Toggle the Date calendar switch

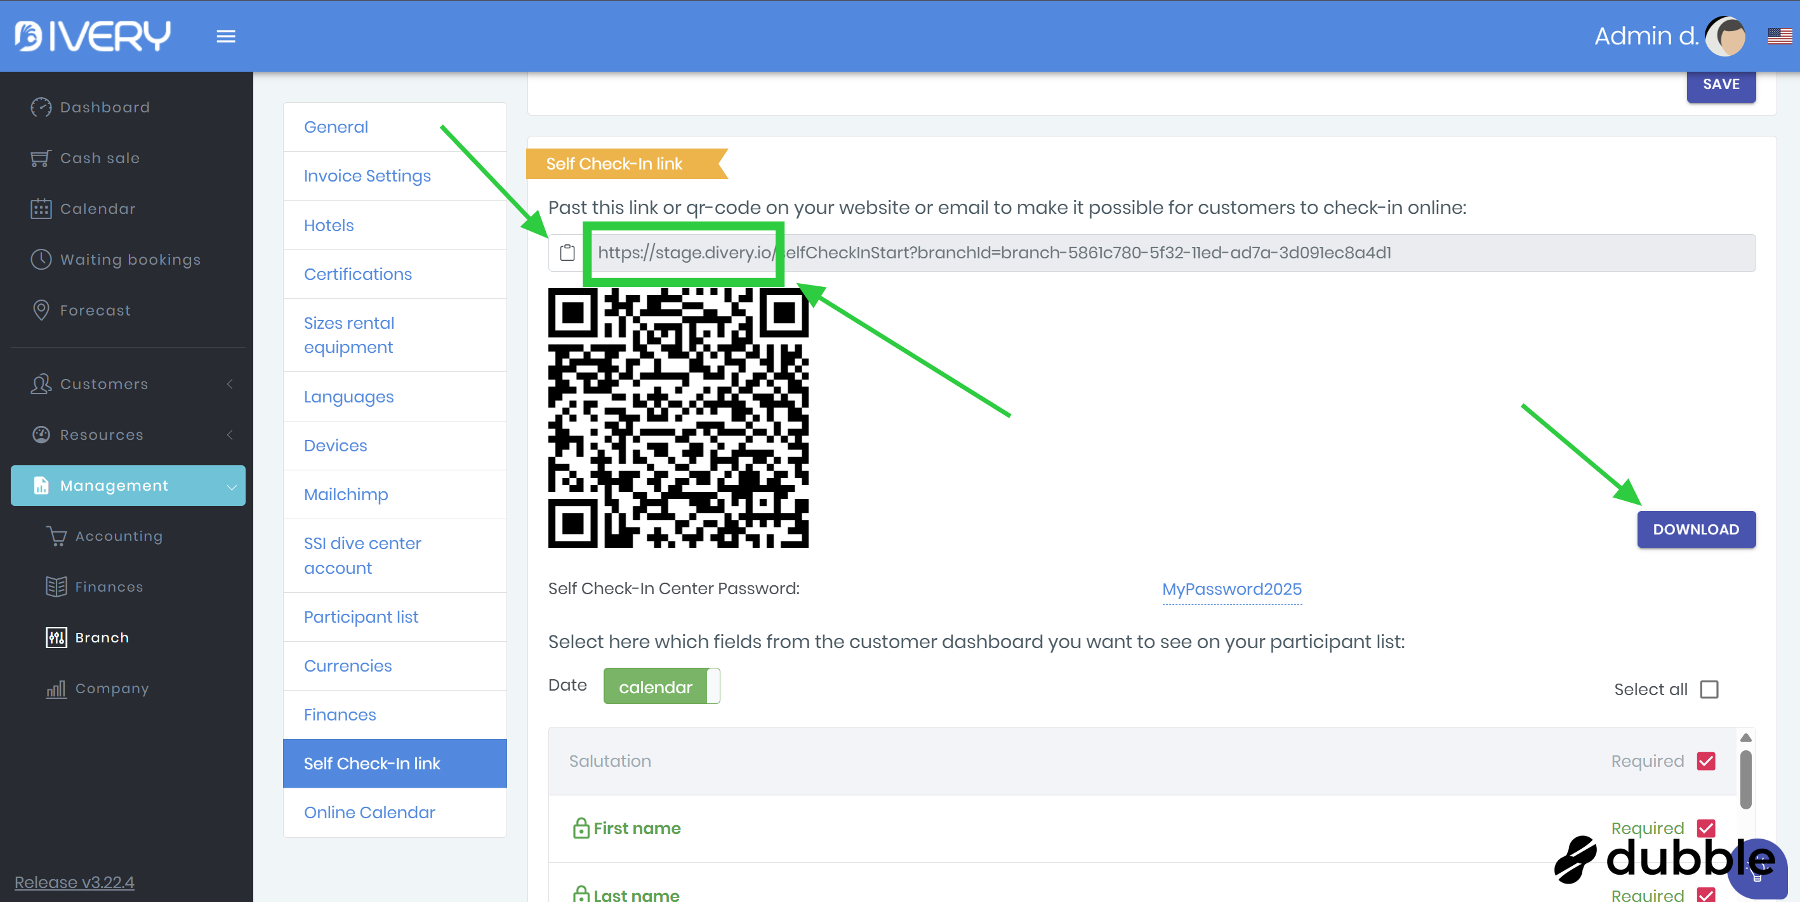pos(661,686)
